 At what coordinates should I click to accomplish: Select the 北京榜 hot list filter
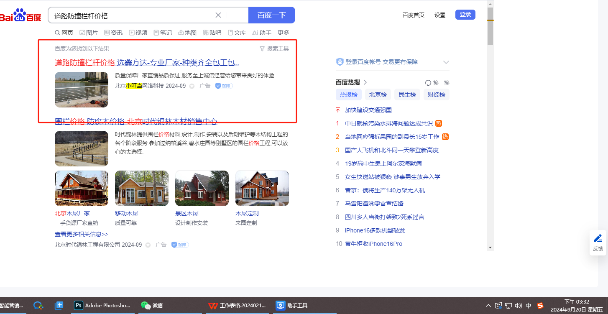point(378,94)
